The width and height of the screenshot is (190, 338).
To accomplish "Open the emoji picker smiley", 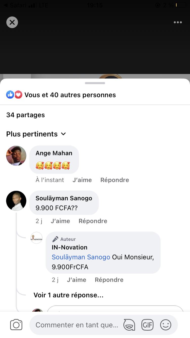I will [166, 325].
